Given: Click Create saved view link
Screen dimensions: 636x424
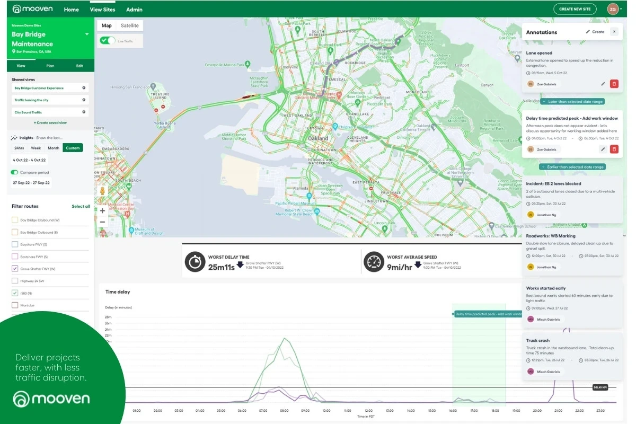Looking at the screenshot, I should 50,122.
